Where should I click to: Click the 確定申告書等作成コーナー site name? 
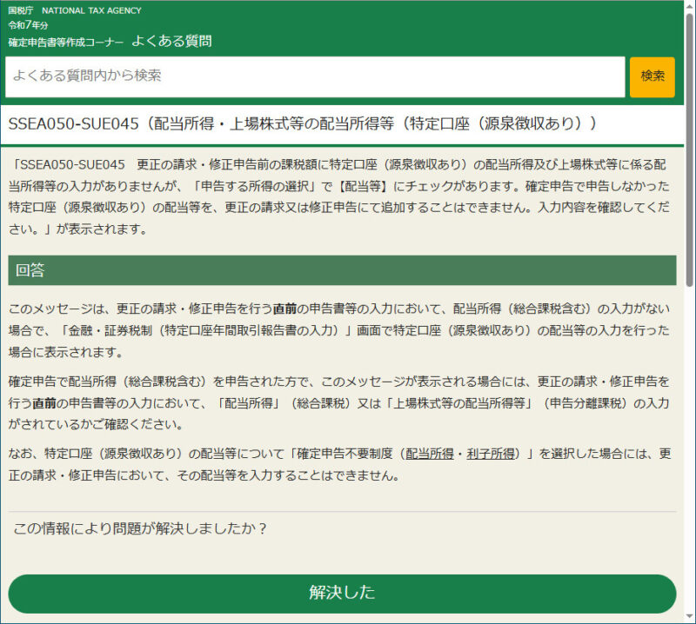tap(66, 43)
